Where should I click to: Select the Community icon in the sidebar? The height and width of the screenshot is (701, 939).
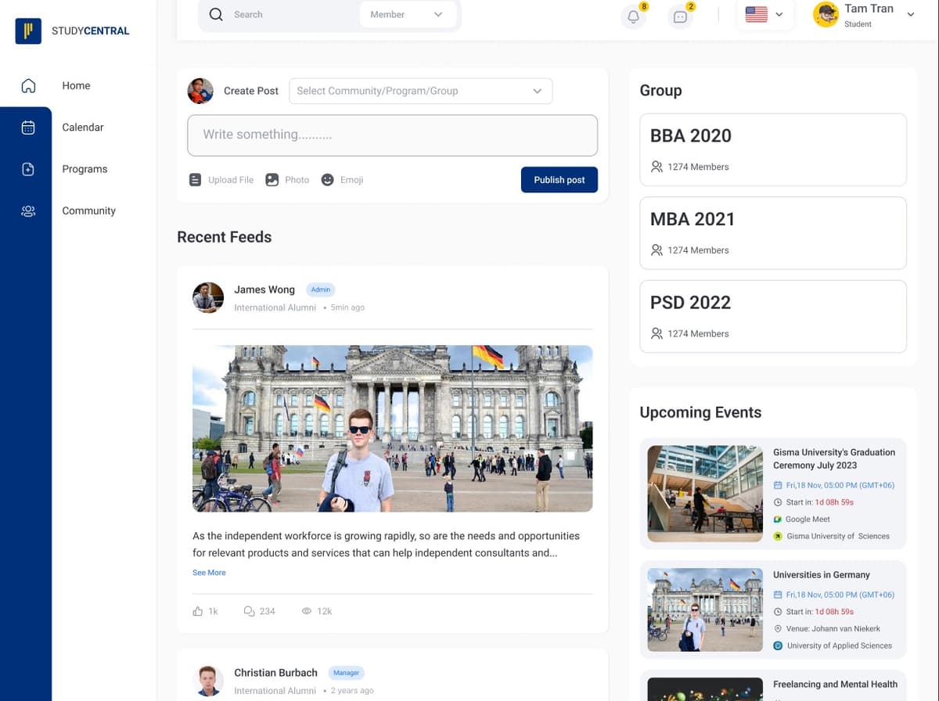click(27, 210)
